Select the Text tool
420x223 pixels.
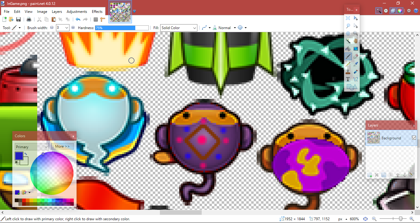pos(348,79)
